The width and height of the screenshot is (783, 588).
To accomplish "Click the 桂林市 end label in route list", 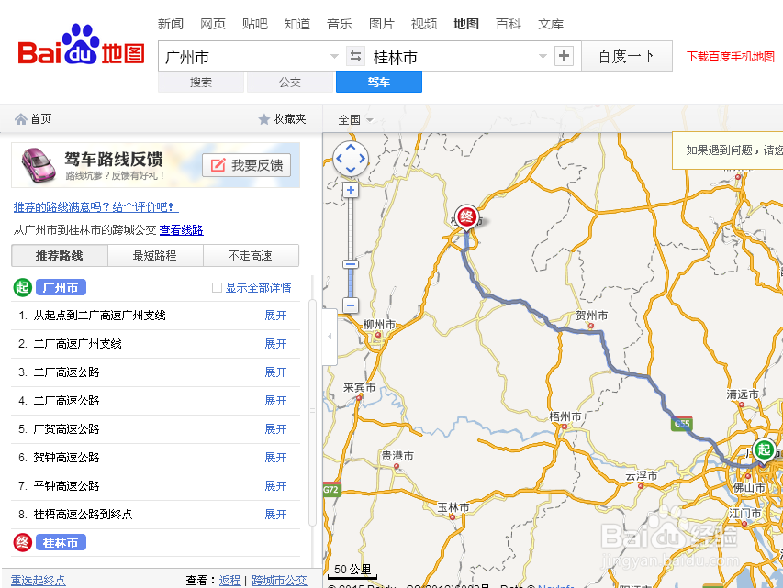I will click(61, 542).
